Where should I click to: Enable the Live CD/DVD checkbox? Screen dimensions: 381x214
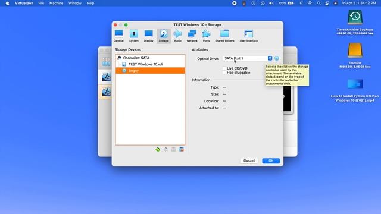(x=224, y=68)
